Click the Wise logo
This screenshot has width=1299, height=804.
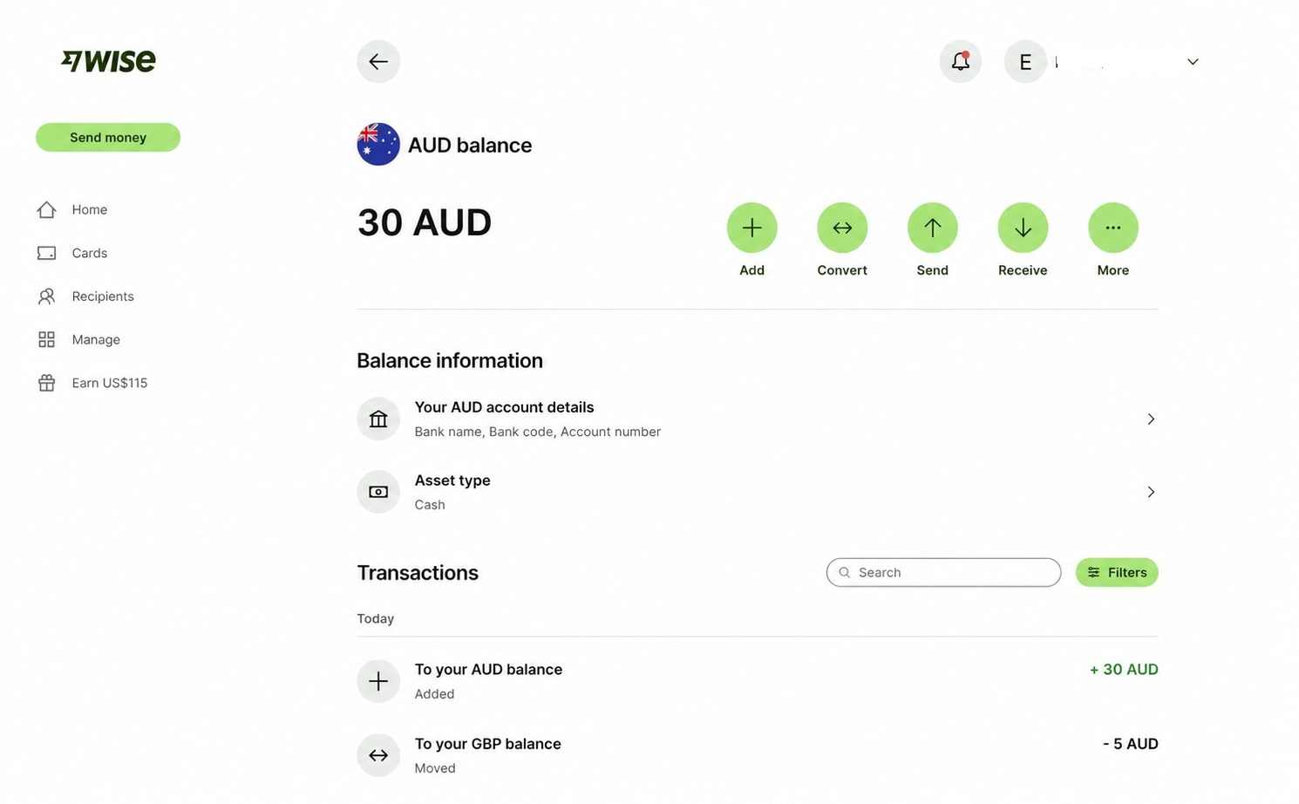point(108,60)
